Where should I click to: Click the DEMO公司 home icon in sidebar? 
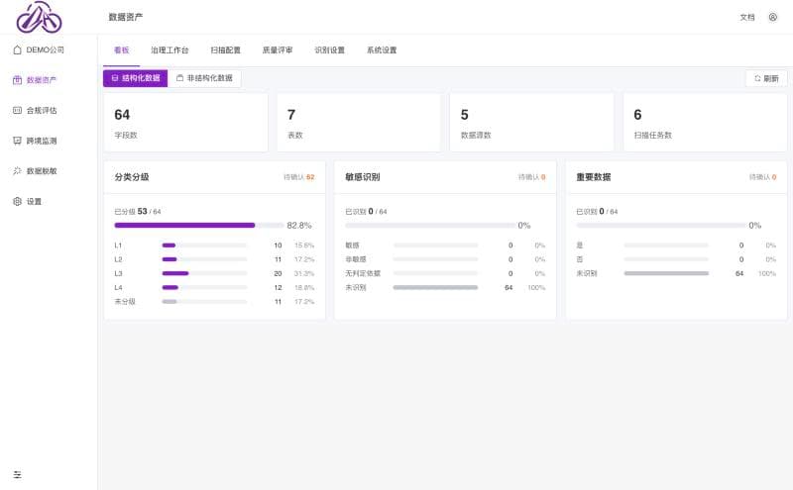pyautogui.click(x=17, y=50)
